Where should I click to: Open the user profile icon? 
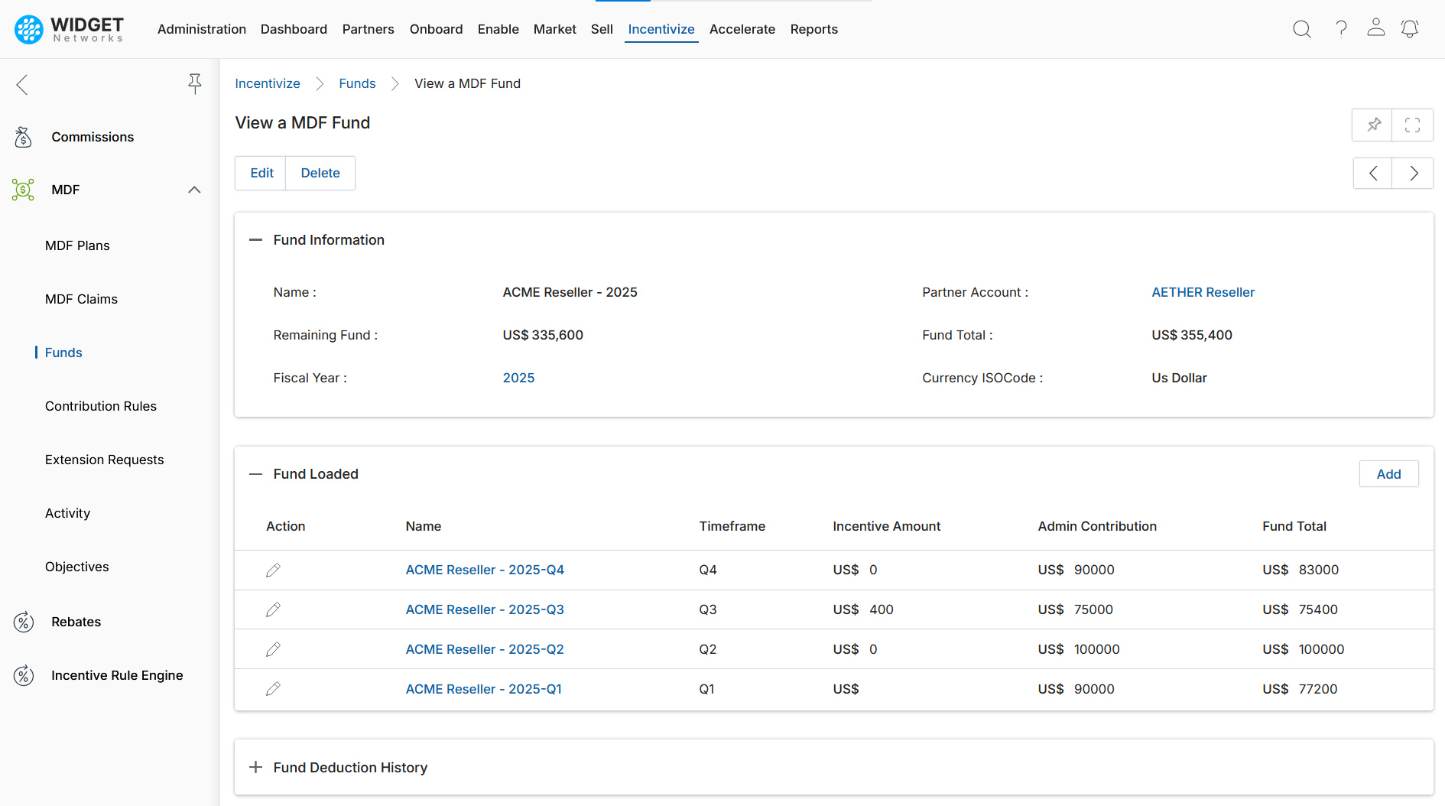pos(1376,28)
